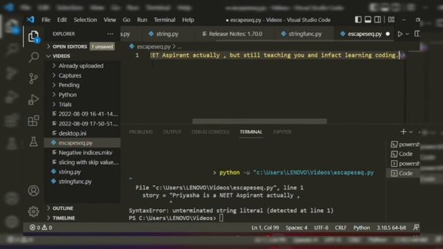Open Explorer more actions ellipsis
443x249 pixels.
pyautogui.click(x=110, y=34)
